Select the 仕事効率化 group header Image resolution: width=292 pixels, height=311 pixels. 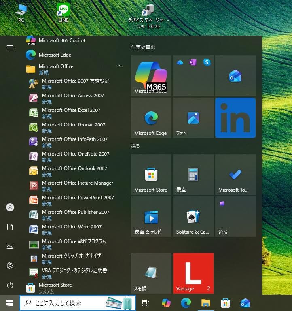click(143, 47)
